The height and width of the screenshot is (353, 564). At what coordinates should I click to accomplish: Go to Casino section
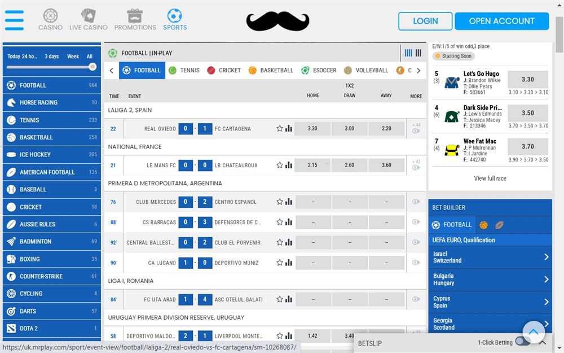click(50, 20)
